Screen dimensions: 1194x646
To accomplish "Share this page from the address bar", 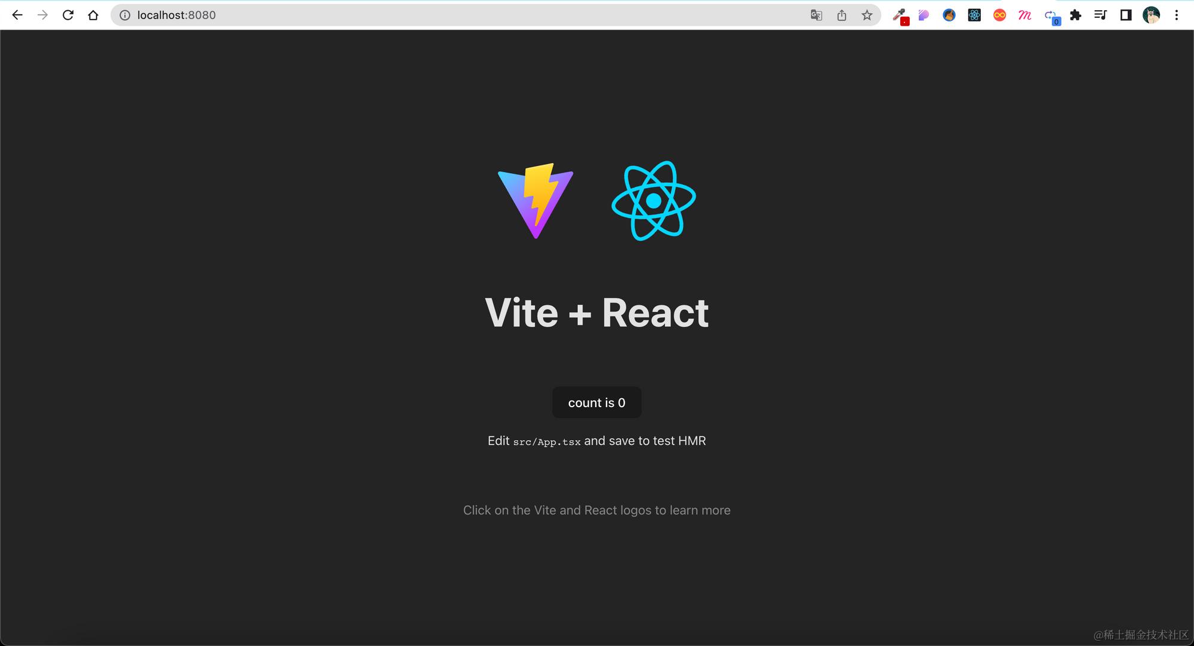I will click(842, 15).
